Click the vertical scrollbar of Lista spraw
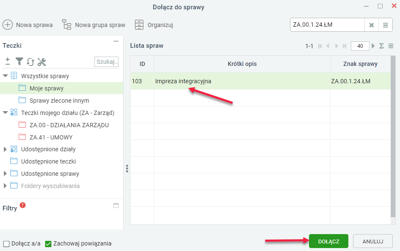 (x=393, y=136)
